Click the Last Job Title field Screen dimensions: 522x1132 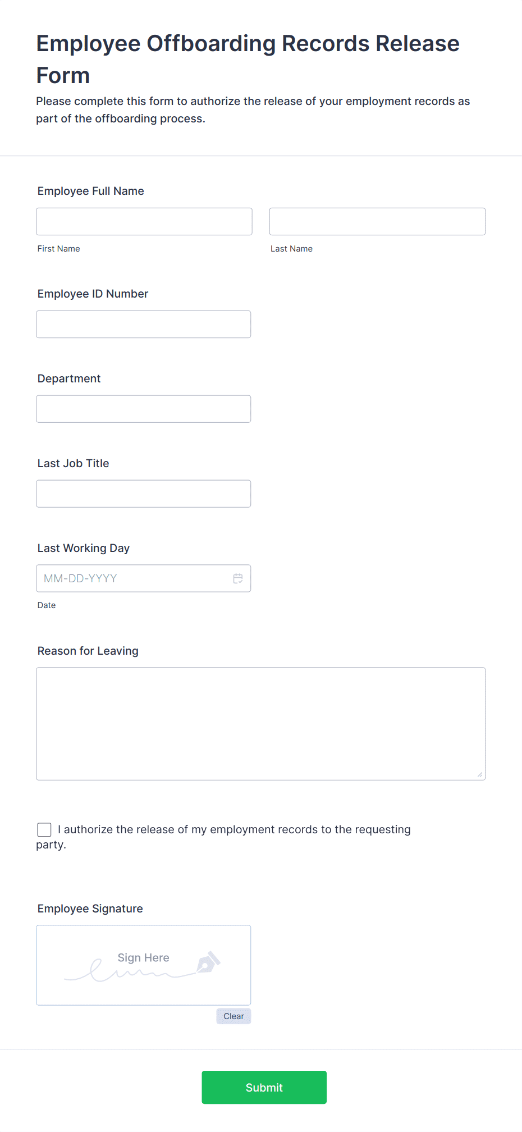coord(144,494)
